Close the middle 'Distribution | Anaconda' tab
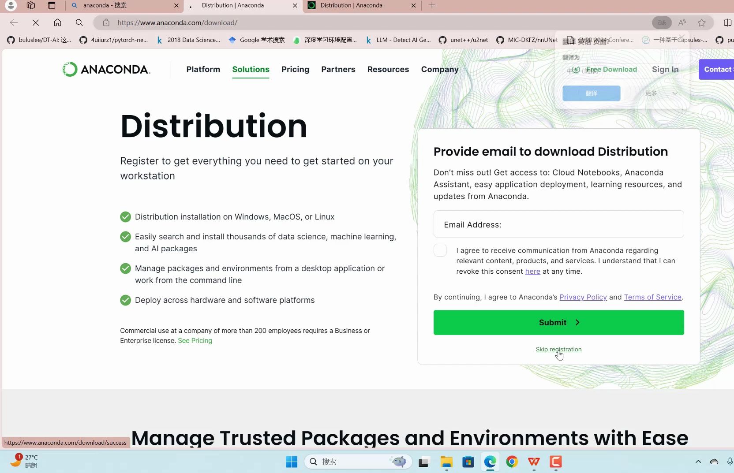734x473 pixels. coord(295,6)
